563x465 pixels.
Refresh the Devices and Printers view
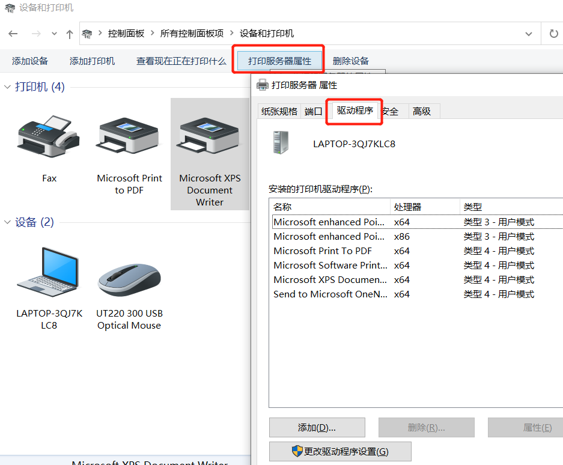click(553, 34)
